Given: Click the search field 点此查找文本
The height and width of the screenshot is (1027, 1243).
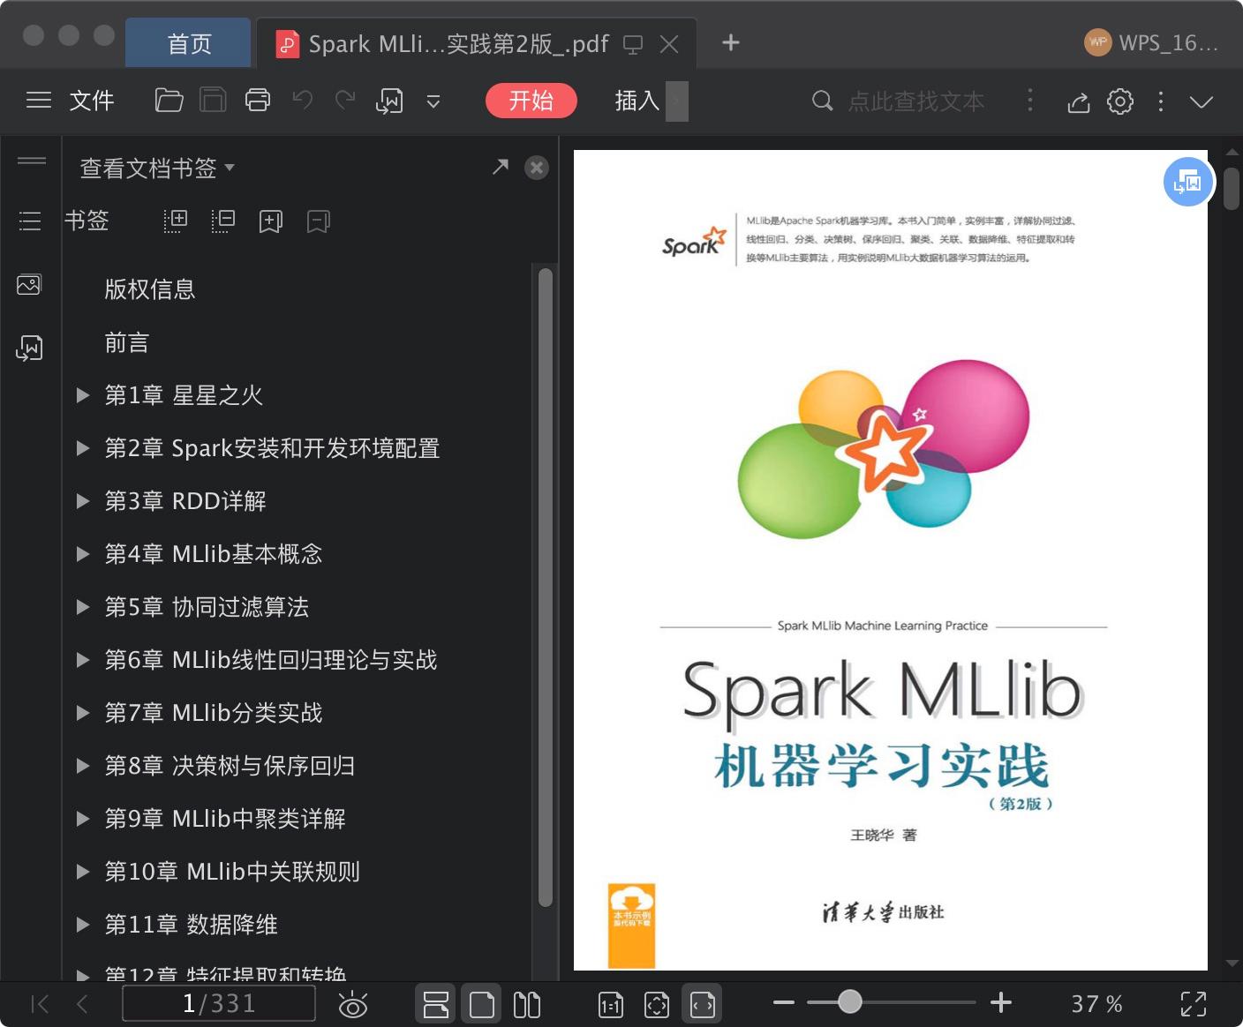Looking at the screenshot, I should click(x=916, y=101).
